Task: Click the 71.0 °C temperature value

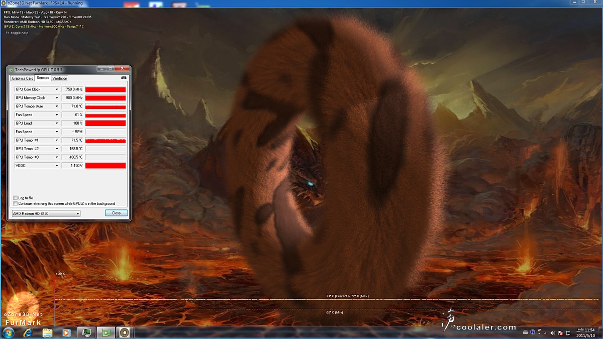Action: (x=72, y=106)
